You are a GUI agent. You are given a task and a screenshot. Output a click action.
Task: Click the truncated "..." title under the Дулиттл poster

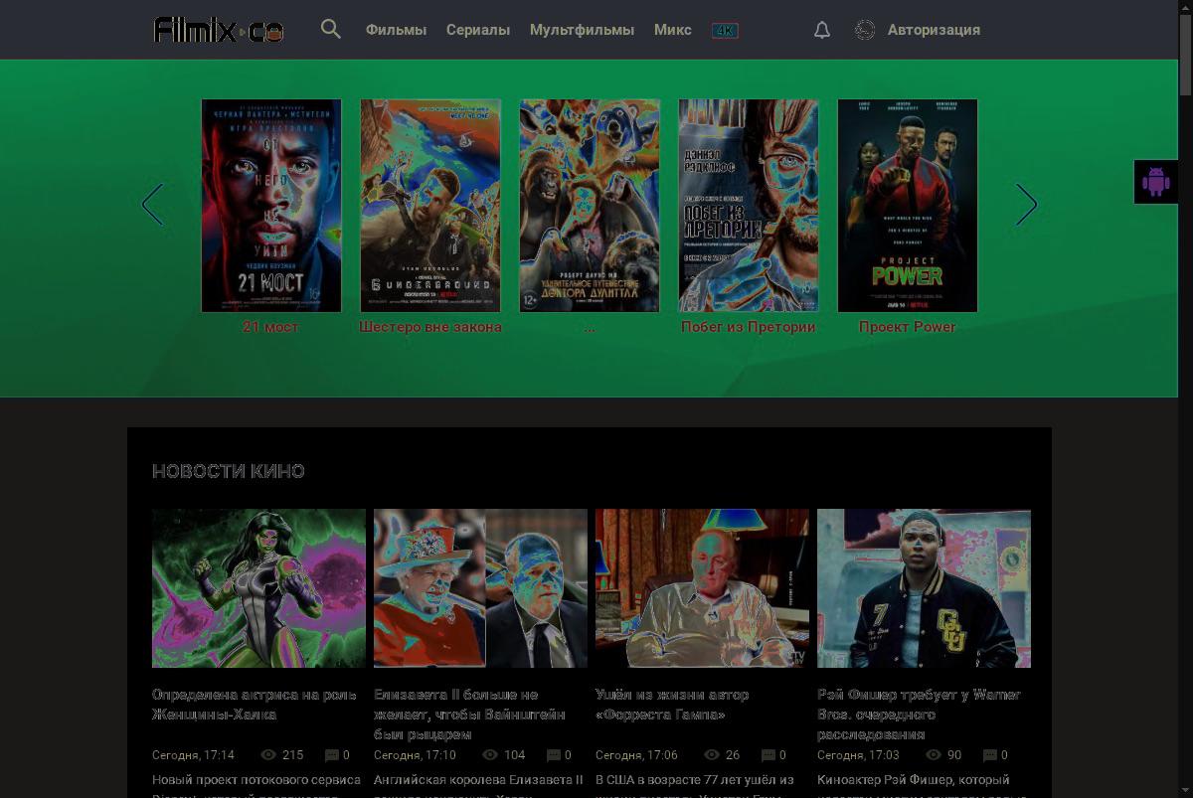pos(590,326)
